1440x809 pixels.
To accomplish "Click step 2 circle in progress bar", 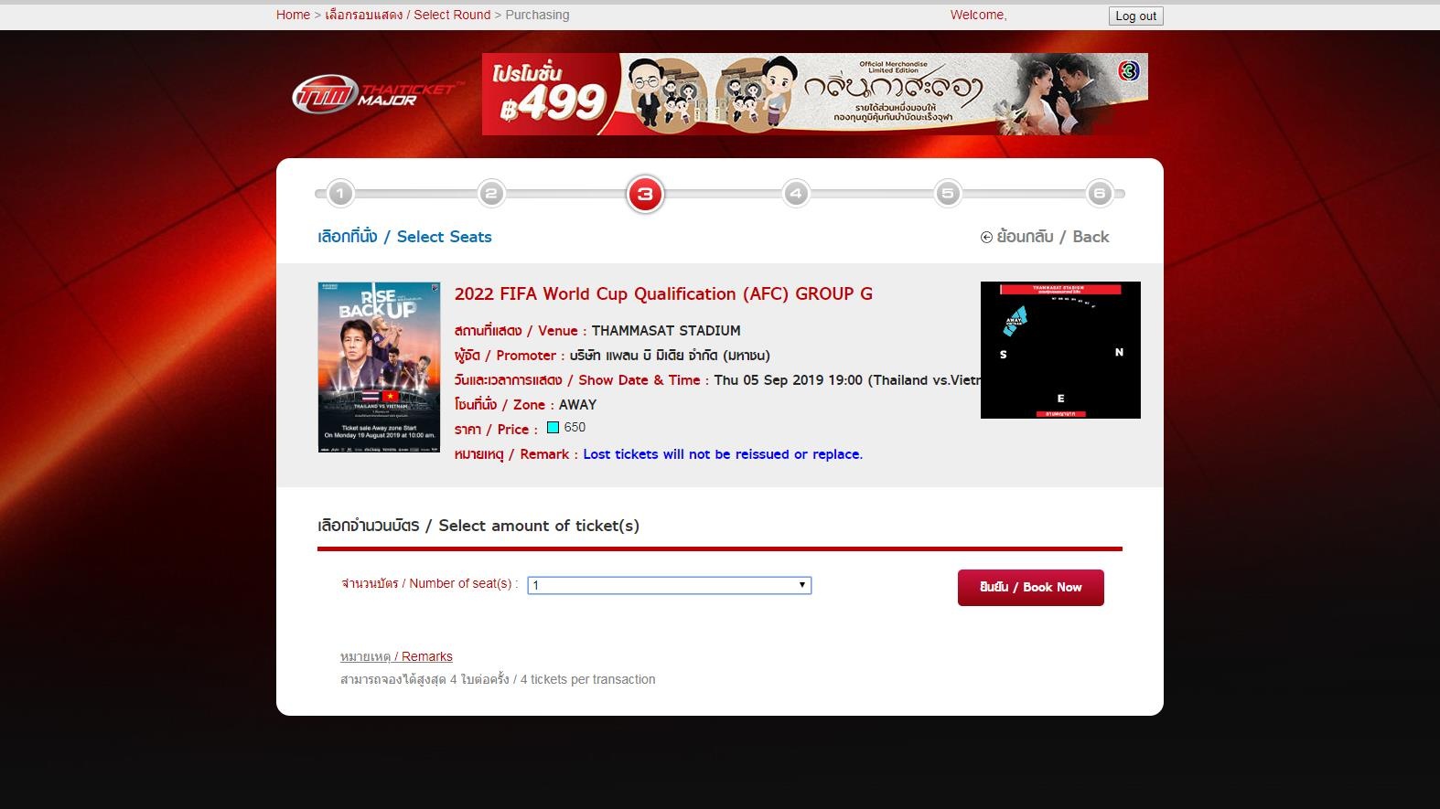I will click(491, 194).
